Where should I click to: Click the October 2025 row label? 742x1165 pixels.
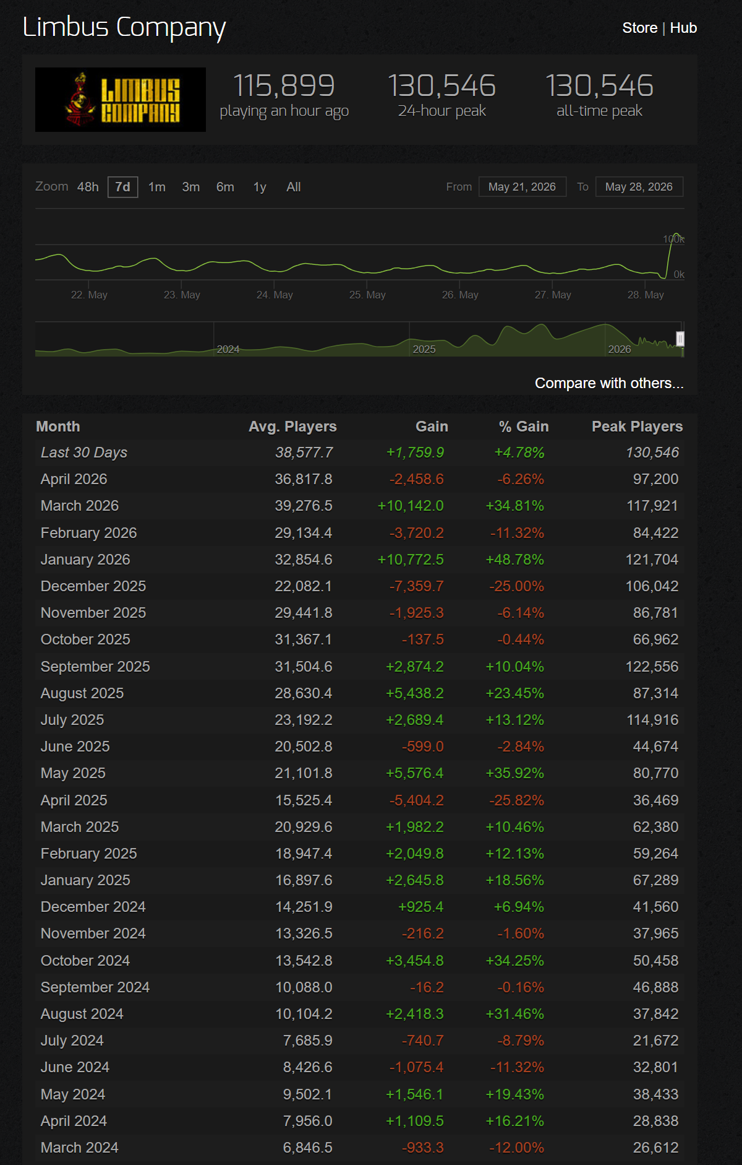85,639
